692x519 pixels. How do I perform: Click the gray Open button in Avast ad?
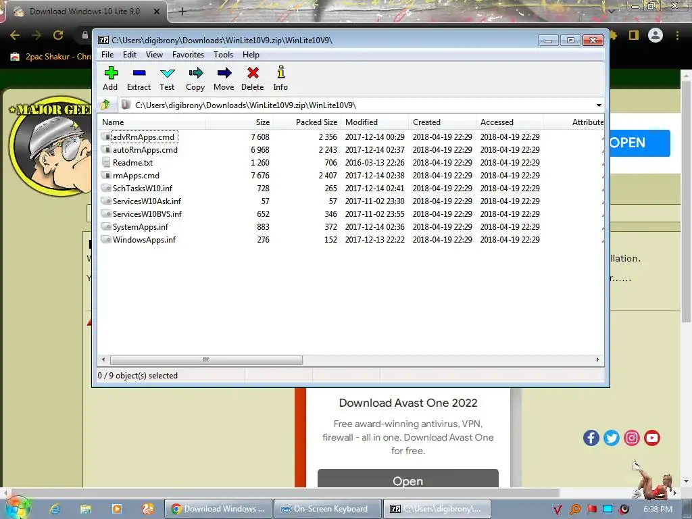pos(407,479)
